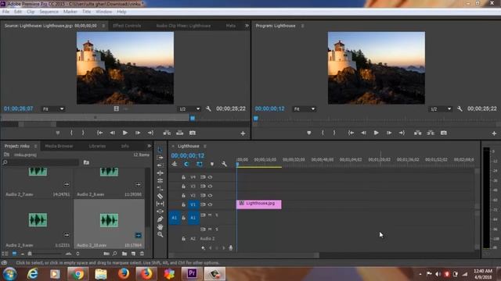Viewport: 501px width, 281px height.
Task: Select the Pen tool
Action: click(x=160, y=219)
